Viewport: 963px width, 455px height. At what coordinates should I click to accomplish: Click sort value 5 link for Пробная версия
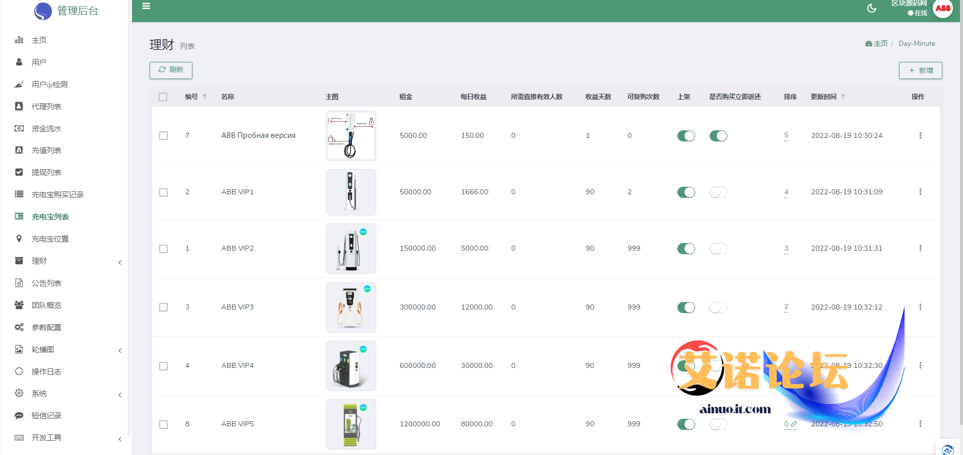point(786,135)
